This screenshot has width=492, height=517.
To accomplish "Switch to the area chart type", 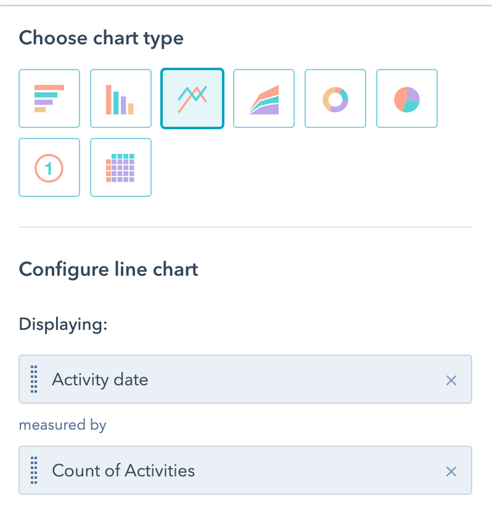I will [x=264, y=98].
